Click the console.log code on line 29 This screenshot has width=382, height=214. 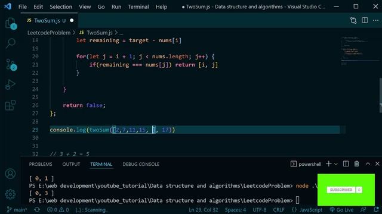(x=112, y=130)
